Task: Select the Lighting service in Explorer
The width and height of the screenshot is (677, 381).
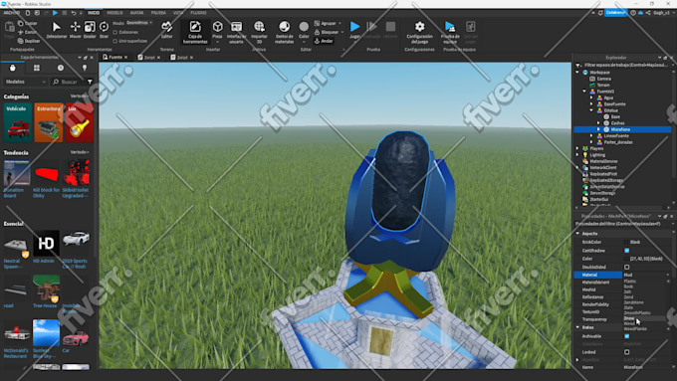Action: click(597, 154)
